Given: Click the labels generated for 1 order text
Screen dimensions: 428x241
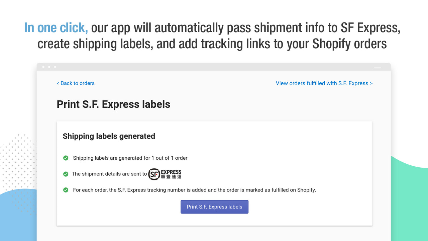Looking at the screenshot, I should coord(130,158).
